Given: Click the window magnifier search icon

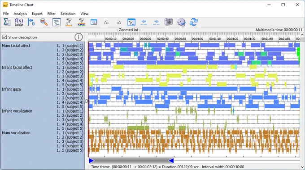Looking at the screenshot, I should [x=94, y=22].
